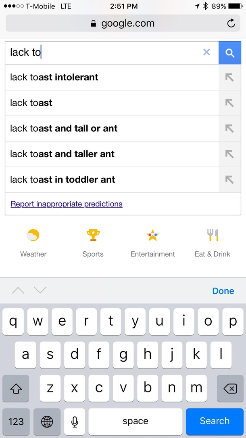Tap the google.com address bar

tap(123, 23)
